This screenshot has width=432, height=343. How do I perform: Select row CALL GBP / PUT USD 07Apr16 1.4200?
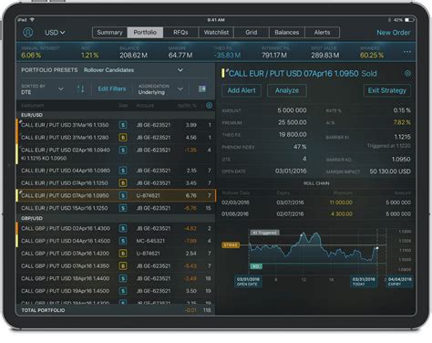(116, 254)
